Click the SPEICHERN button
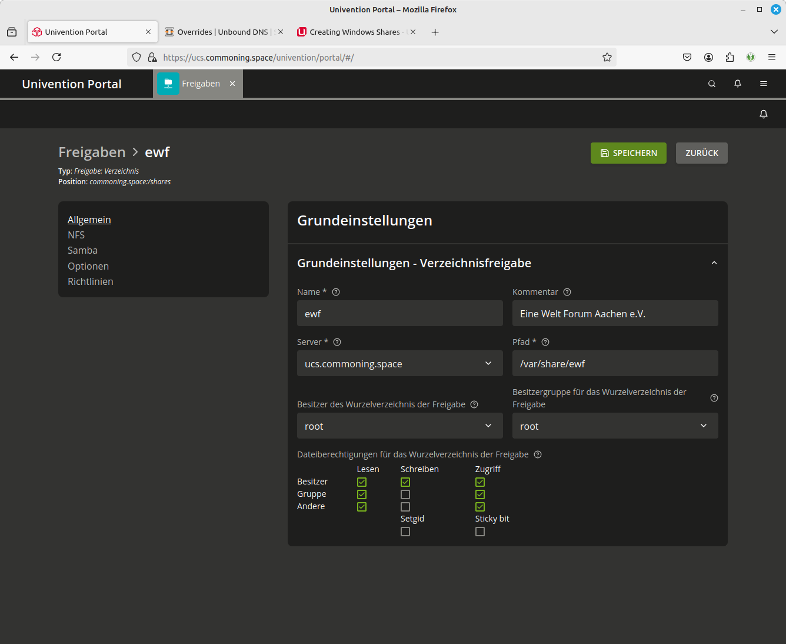Image resolution: width=786 pixels, height=644 pixels. click(x=628, y=153)
